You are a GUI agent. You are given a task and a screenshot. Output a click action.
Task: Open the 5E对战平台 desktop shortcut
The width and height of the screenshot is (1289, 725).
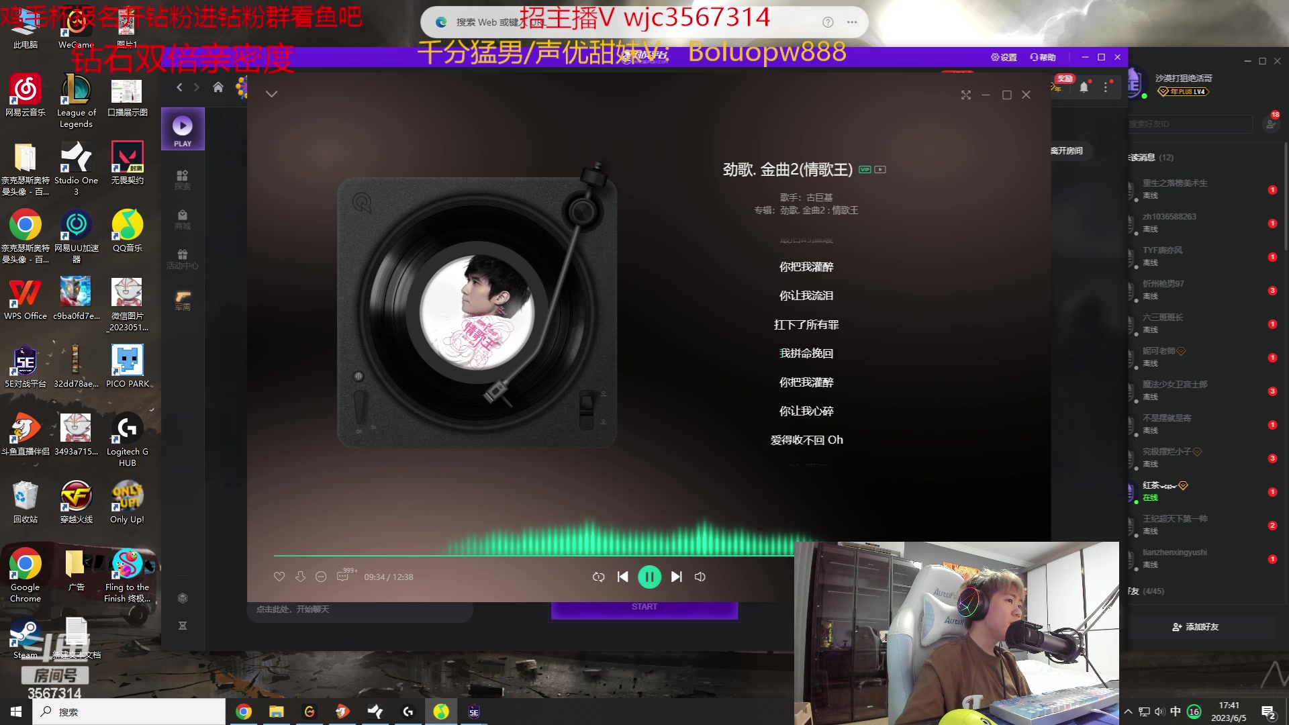(x=26, y=367)
